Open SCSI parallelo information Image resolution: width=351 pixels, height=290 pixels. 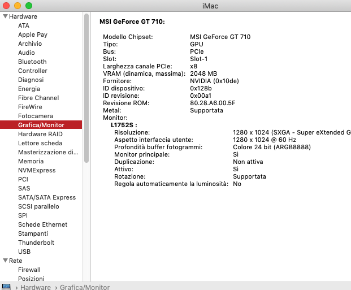38,206
